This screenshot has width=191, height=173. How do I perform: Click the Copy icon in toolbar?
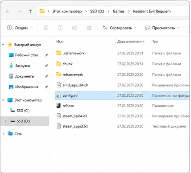[60, 28]
